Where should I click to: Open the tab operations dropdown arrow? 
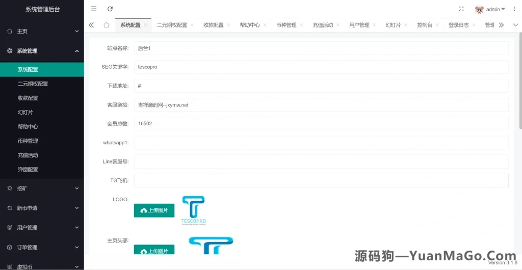516,25
